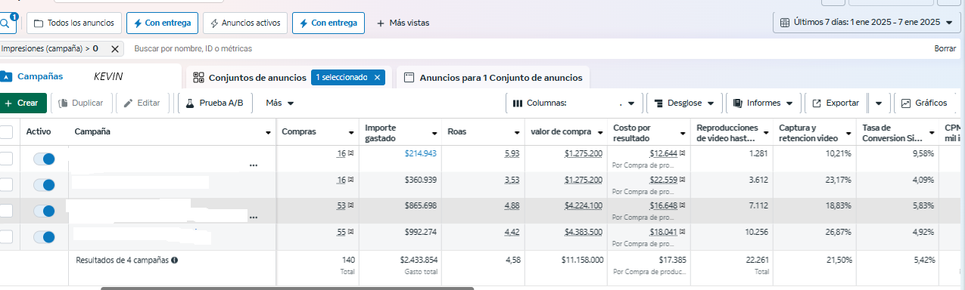Open the Desglose dropdown

click(684, 103)
